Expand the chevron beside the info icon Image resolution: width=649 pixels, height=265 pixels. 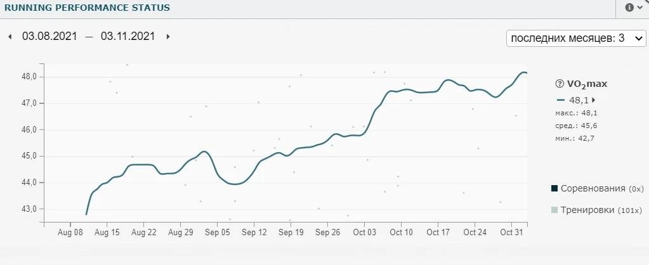pos(639,8)
